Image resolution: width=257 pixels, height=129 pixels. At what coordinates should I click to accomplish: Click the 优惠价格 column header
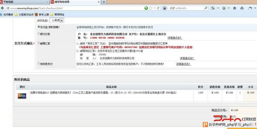229,87
